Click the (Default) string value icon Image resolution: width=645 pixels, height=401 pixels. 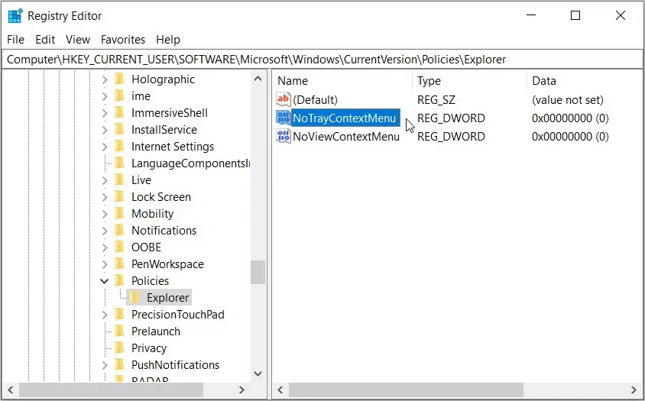(284, 100)
